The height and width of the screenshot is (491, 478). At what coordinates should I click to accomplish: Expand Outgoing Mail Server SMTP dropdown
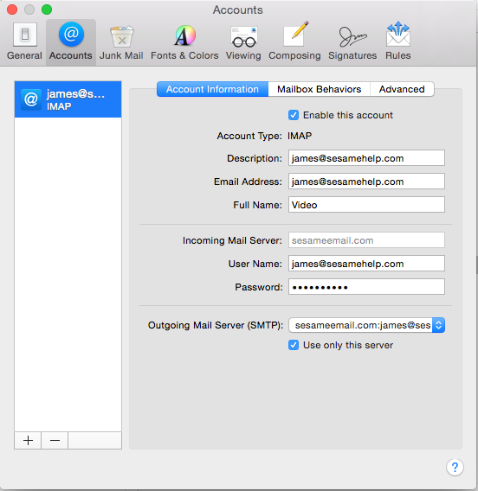[366, 325]
